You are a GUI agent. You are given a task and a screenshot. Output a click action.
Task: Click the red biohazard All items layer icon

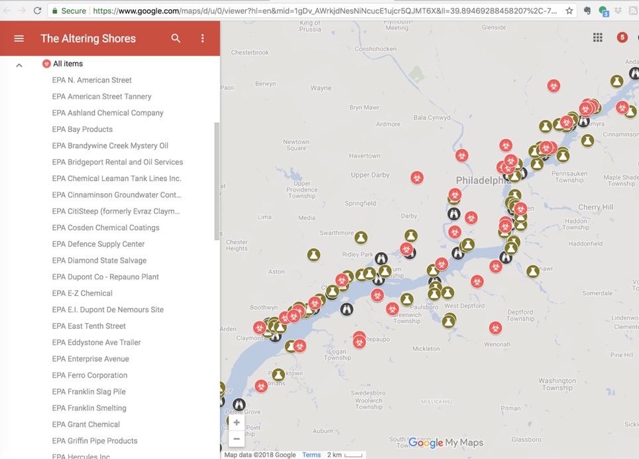pos(46,64)
